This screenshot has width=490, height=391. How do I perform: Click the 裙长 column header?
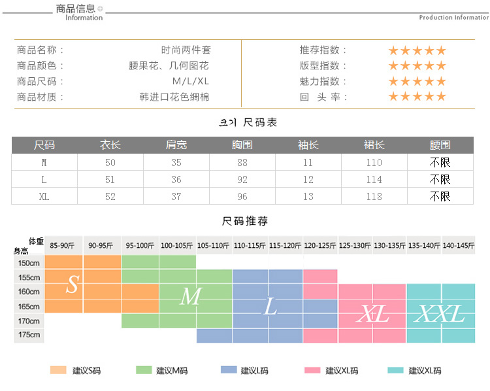pos(374,145)
